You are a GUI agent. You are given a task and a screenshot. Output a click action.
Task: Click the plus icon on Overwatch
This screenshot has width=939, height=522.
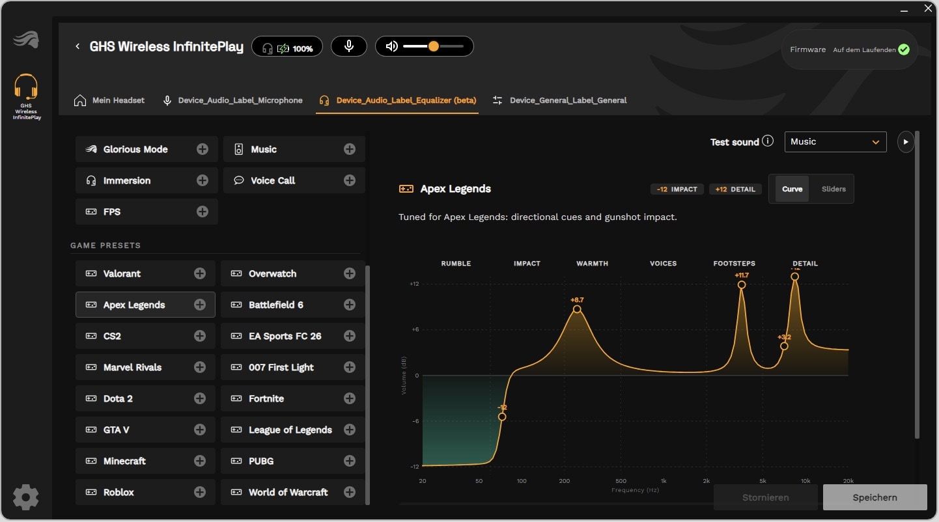tap(350, 273)
